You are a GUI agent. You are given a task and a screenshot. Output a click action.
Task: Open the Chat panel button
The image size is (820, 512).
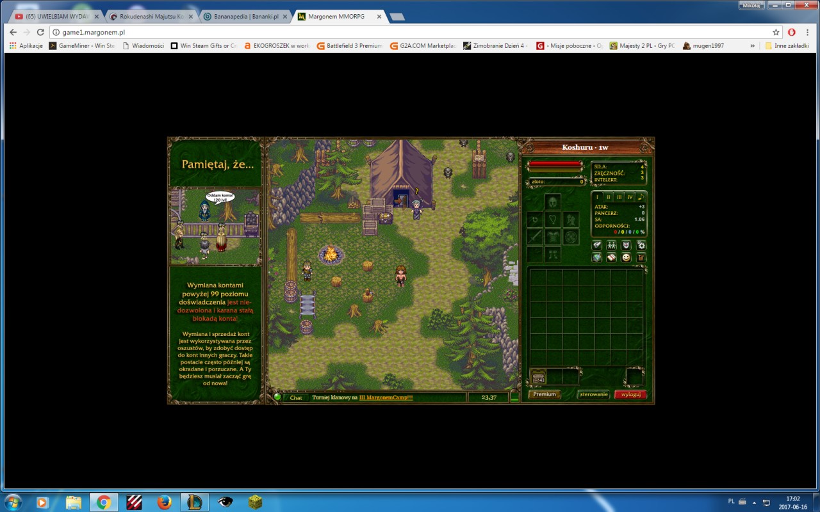coord(296,397)
